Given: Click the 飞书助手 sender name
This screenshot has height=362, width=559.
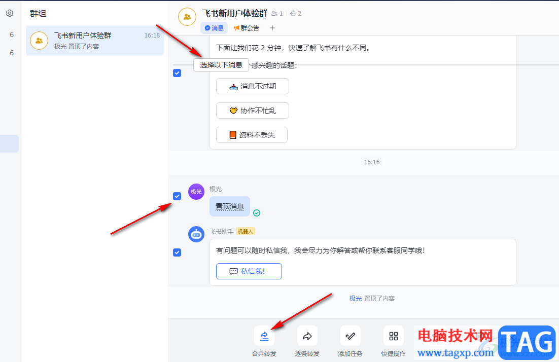Looking at the screenshot, I should (221, 232).
